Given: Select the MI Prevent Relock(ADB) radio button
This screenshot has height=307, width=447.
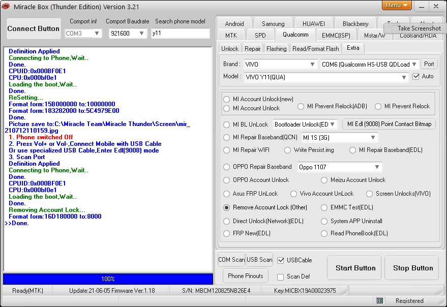Looking at the screenshot, I should [x=301, y=107].
